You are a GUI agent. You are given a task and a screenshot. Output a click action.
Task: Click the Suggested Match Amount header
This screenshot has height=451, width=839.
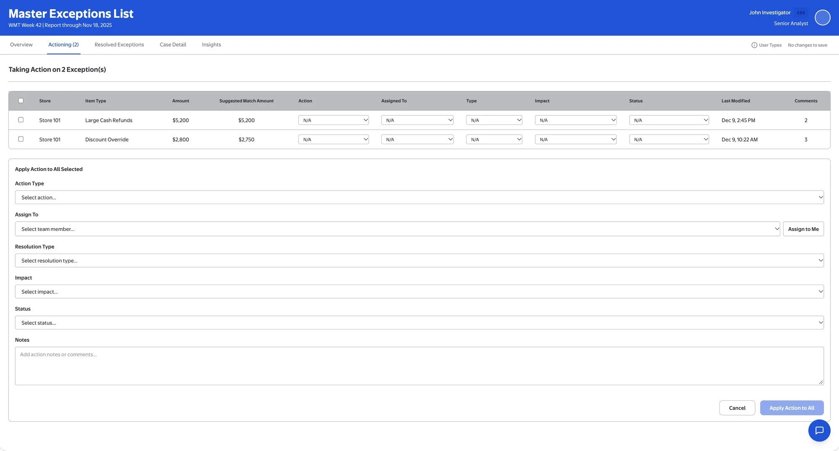(246, 101)
